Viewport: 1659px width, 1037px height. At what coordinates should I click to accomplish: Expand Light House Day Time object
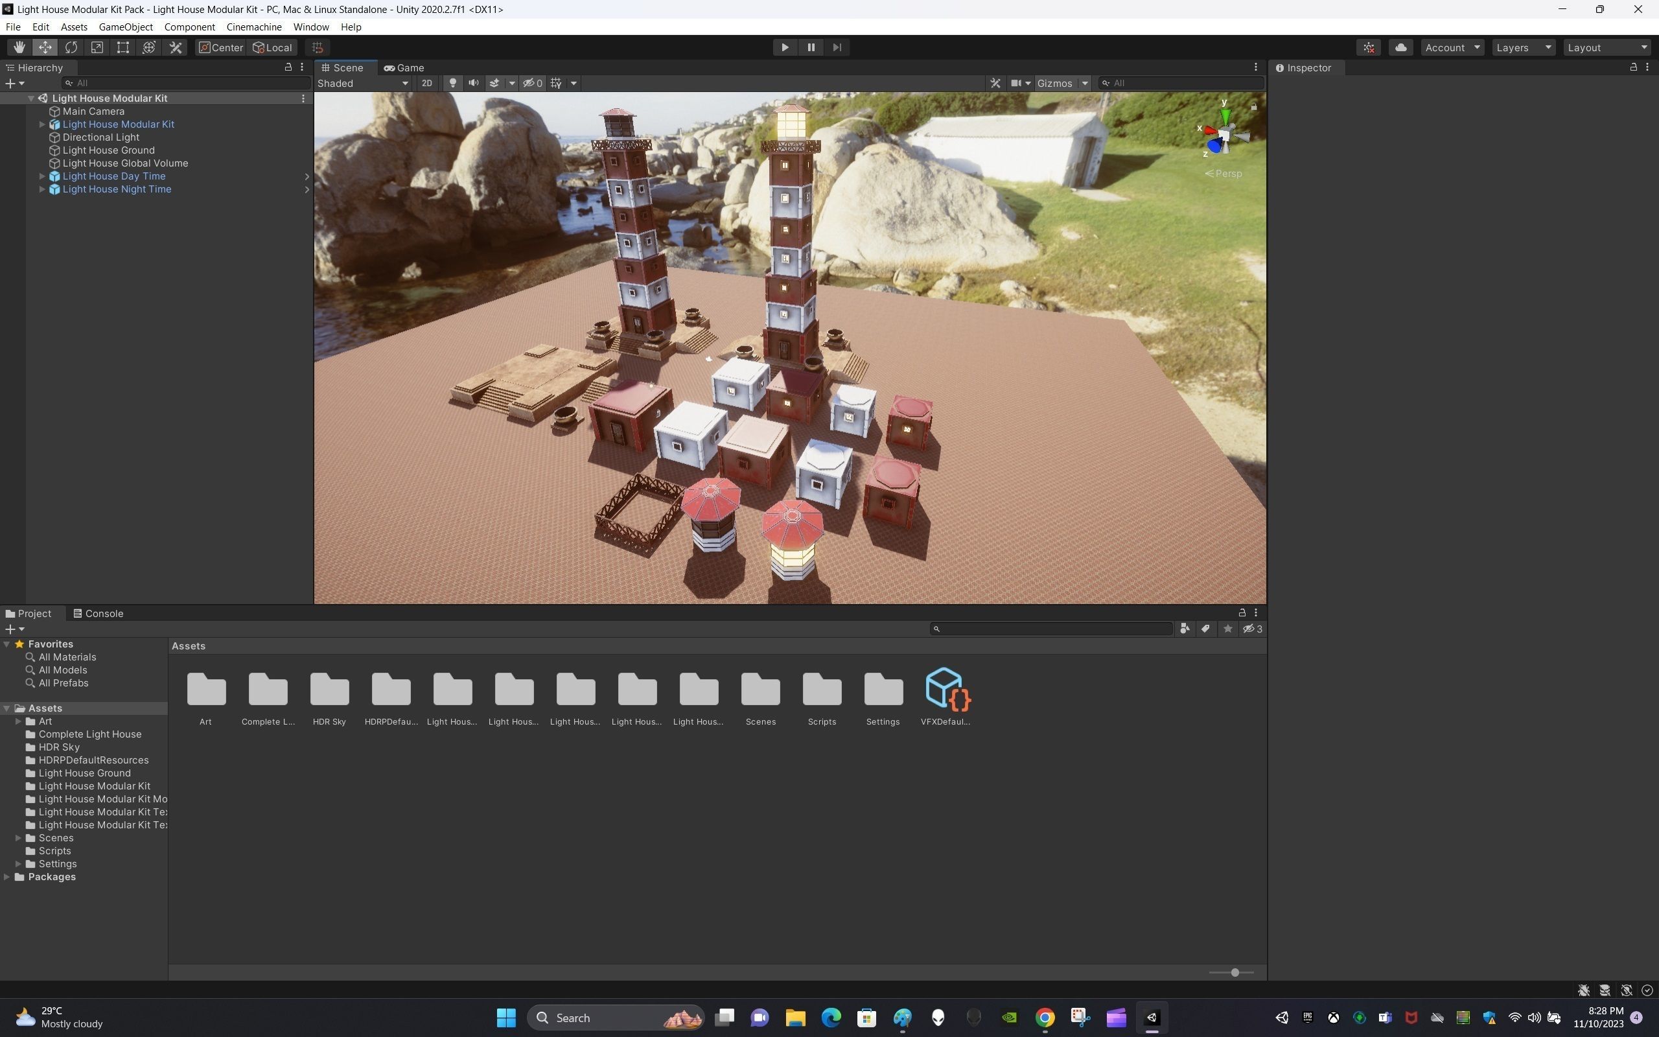pyautogui.click(x=42, y=176)
